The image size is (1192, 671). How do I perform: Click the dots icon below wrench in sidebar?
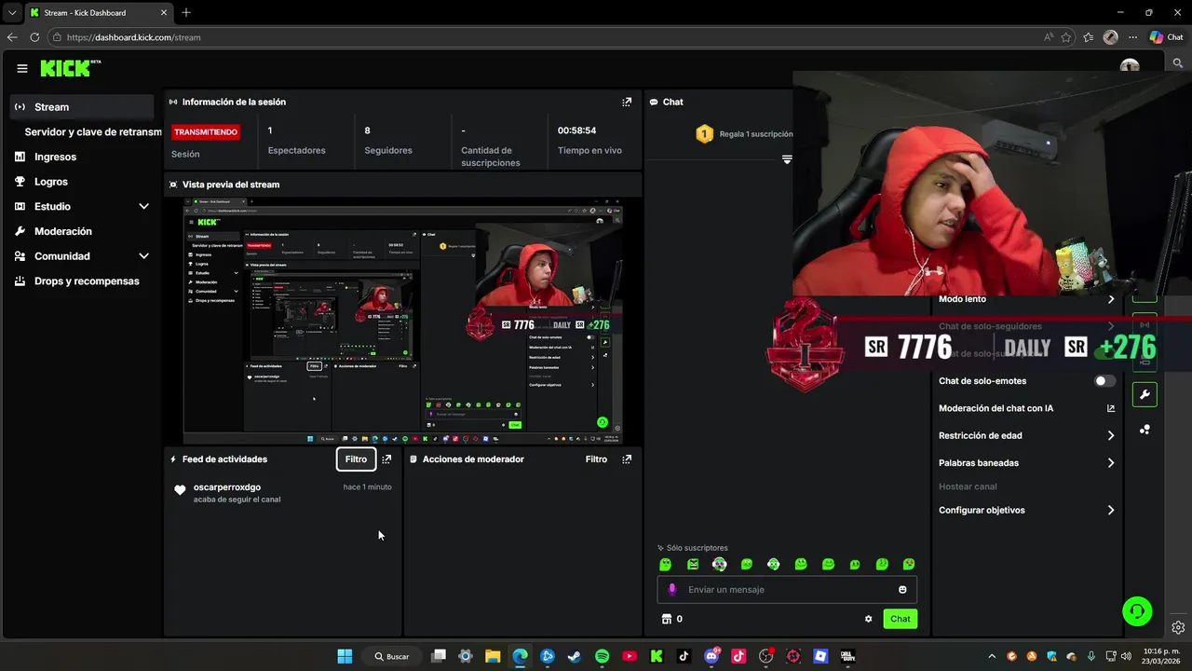click(1145, 430)
